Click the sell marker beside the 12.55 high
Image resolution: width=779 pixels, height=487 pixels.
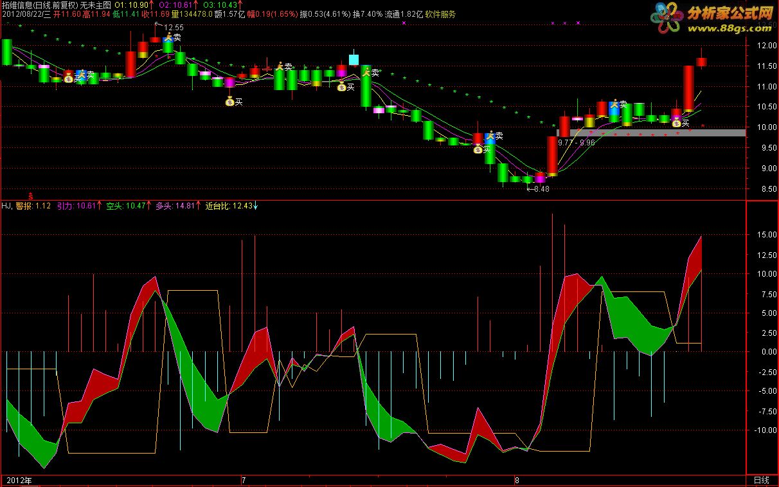tap(168, 37)
